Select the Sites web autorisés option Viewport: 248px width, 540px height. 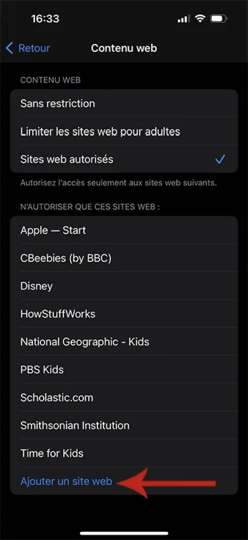click(124, 159)
